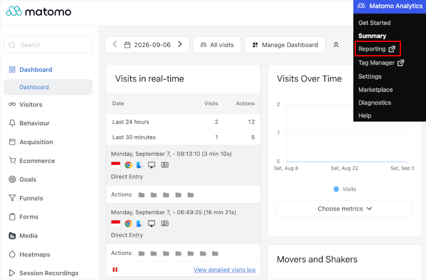This screenshot has height=280, width=426.
Task: Click last action folder in 06:49:25 visit
Action: point(215,254)
